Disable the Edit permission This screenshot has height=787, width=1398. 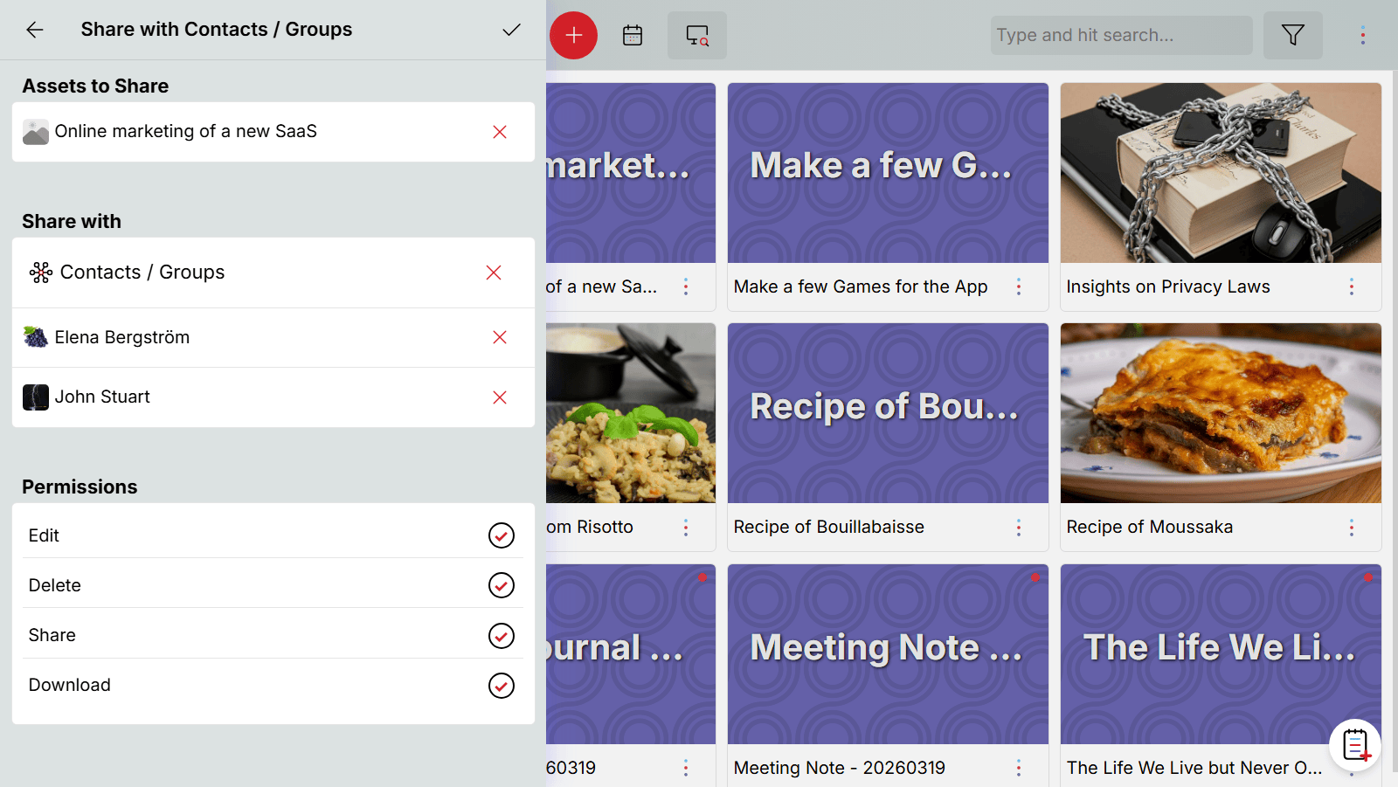click(x=501, y=535)
